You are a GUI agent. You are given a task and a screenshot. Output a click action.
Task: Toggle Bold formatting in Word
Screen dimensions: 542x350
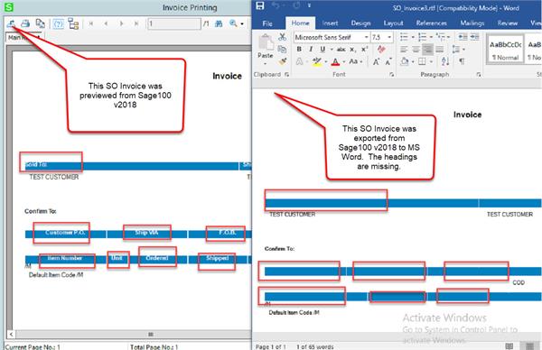tap(299, 50)
